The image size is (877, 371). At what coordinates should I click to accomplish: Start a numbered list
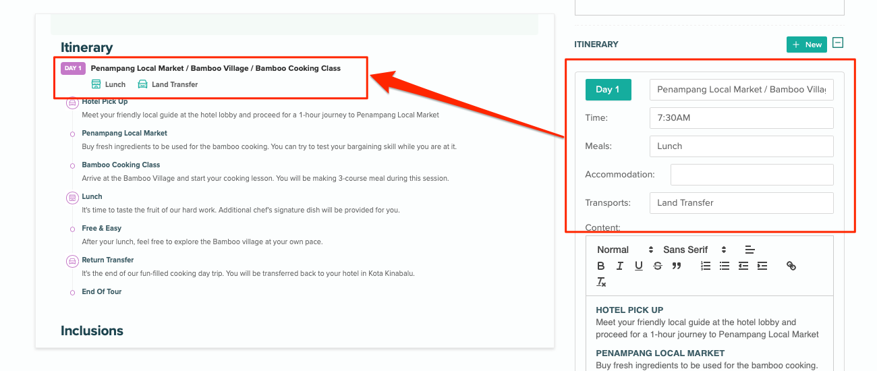(x=706, y=266)
